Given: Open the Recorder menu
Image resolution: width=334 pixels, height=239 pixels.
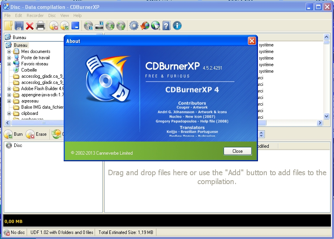Looking at the screenshot, I should tap(35, 15).
